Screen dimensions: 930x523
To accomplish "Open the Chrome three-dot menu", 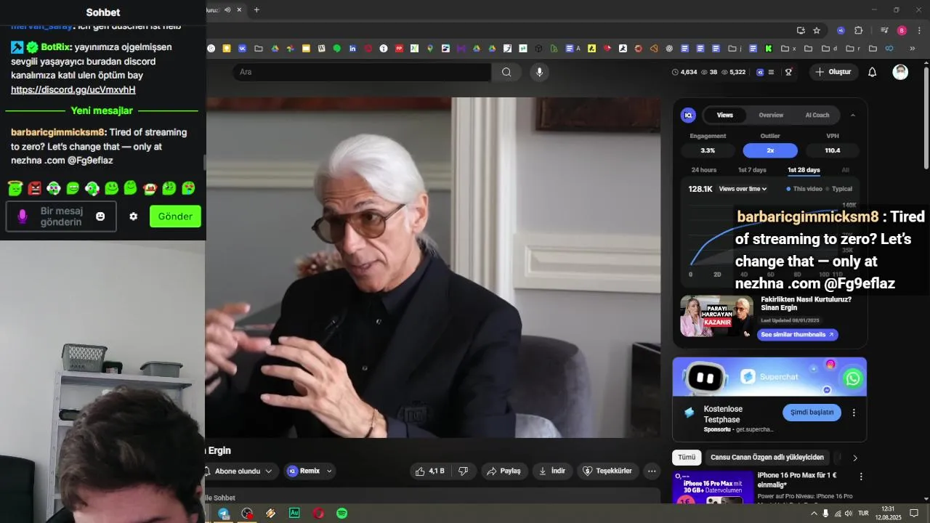I will click(x=918, y=31).
